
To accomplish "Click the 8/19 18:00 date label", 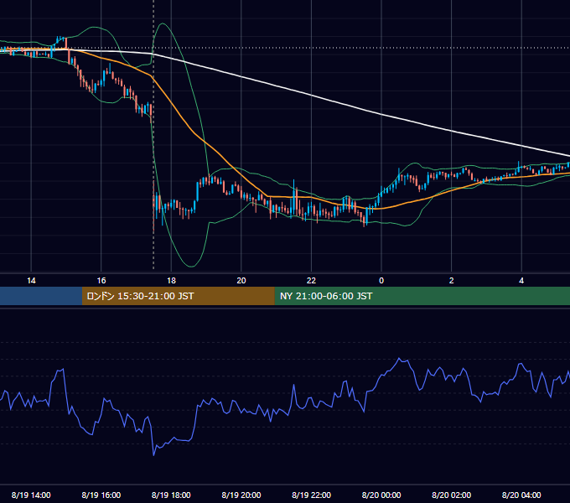I will 171,495.
